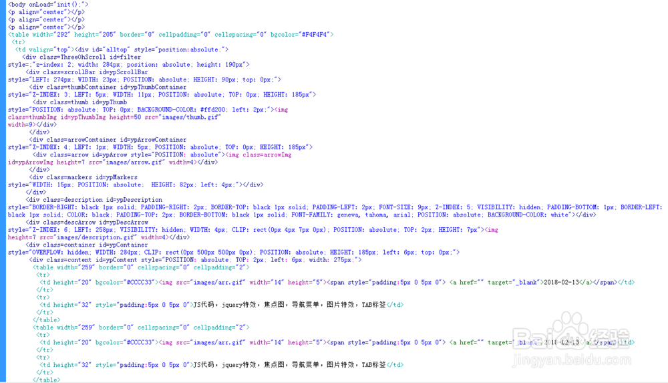
Task: Click the height="205" table attribute
Action: point(95,35)
